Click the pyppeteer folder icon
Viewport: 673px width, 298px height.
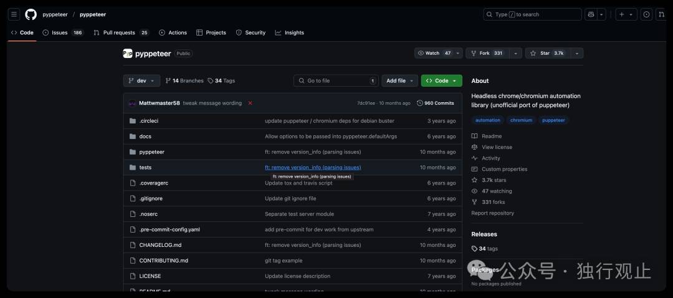[133, 152]
